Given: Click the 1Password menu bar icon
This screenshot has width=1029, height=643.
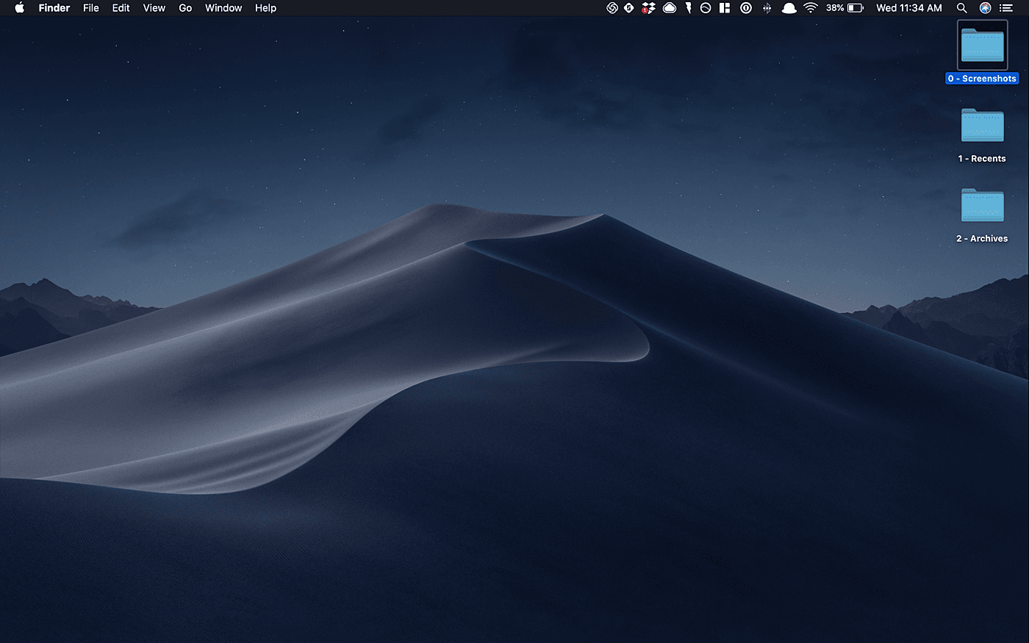Looking at the screenshot, I should pos(746,8).
